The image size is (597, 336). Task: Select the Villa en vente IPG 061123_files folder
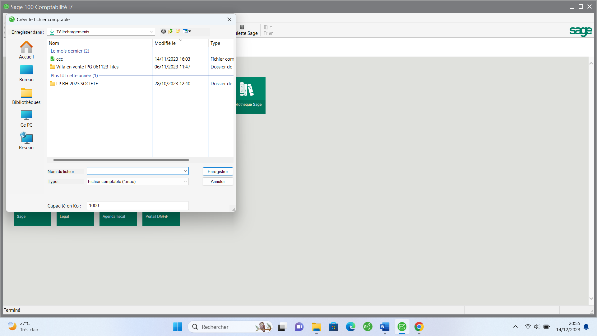click(84, 67)
